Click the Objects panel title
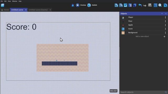Image resolution: width=168 pixels, height=94 pixels. coord(124,14)
